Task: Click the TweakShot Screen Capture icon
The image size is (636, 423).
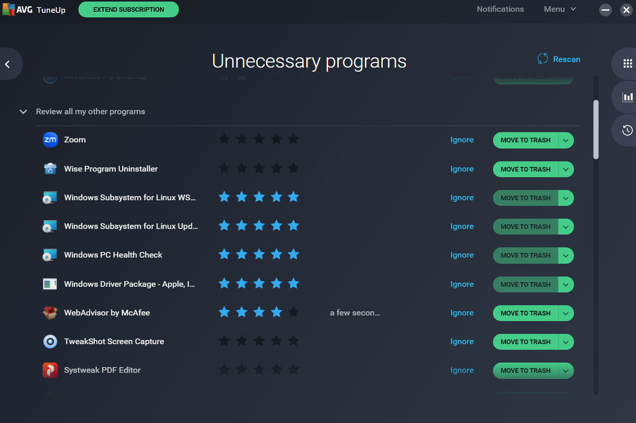Action: (x=50, y=342)
